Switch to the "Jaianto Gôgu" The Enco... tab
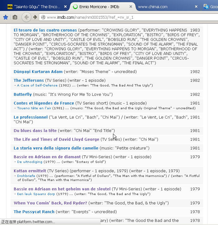The width and height of the screenshot is (218, 225). (37, 7)
